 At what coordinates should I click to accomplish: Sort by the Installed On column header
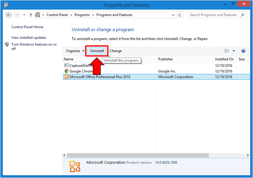224,59
